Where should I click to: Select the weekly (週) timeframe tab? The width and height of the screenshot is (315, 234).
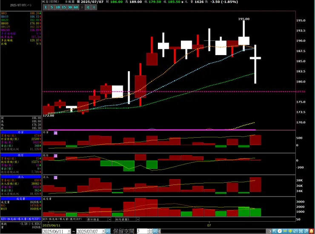88,7
